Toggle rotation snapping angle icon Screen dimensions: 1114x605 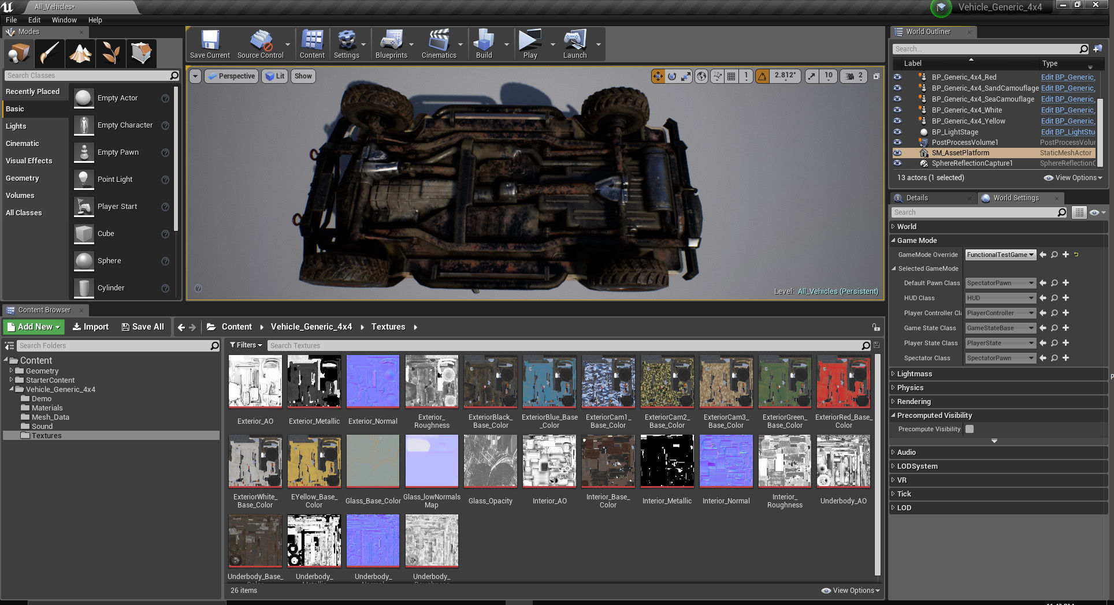tap(763, 76)
